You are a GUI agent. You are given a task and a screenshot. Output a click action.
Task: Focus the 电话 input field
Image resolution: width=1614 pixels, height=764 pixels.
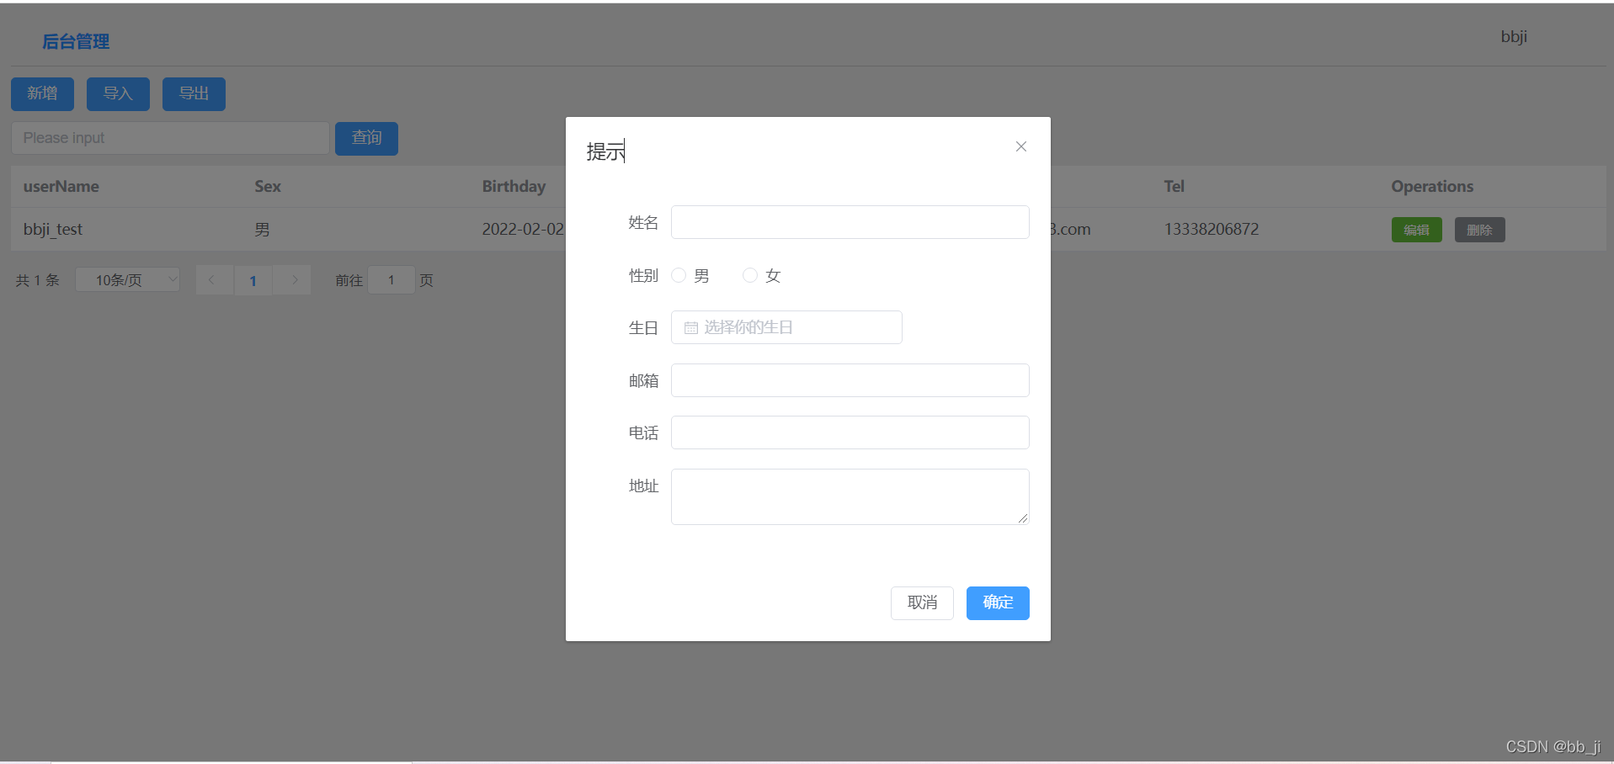[850, 432]
